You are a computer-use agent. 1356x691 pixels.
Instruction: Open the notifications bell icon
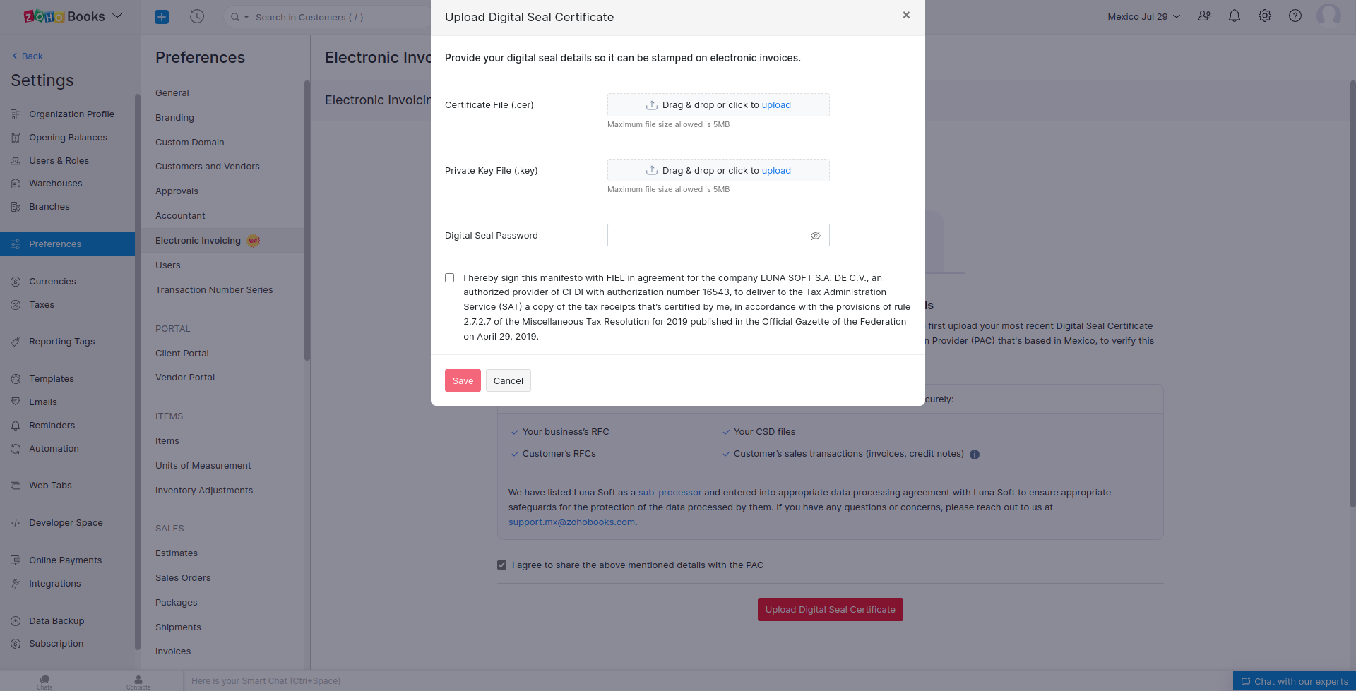(1235, 15)
